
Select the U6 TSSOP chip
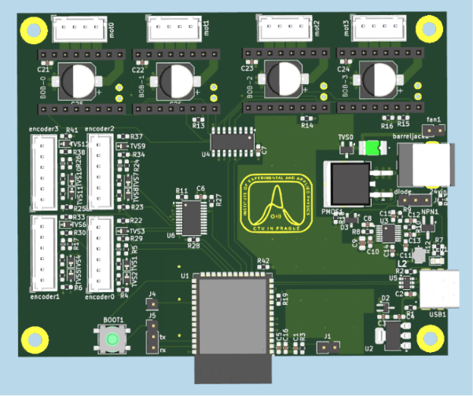click(191, 218)
